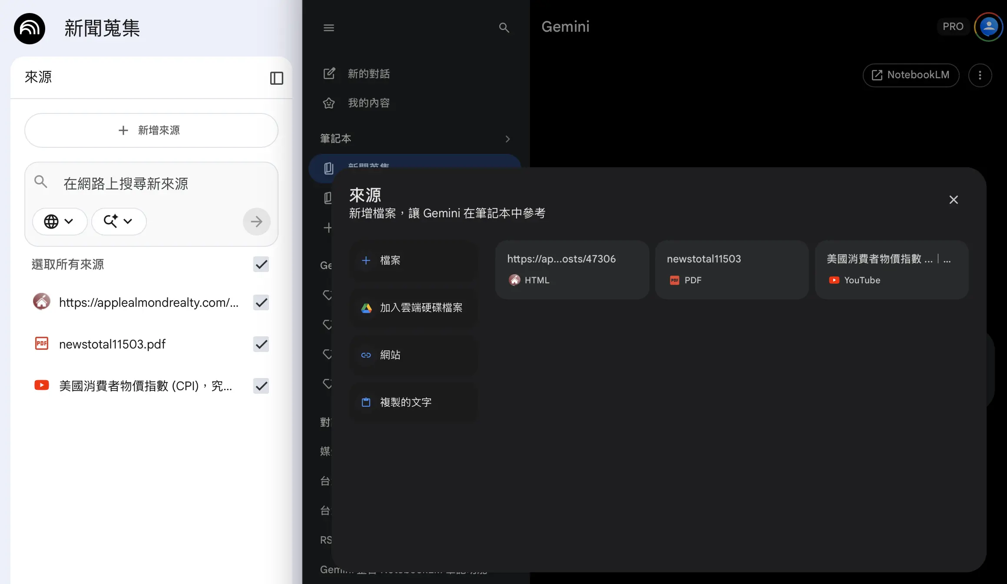Image resolution: width=1007 pixels, height=584 pixels.
Task: Open the newstotal11503.pdf source row
Action: pos(112,344)
